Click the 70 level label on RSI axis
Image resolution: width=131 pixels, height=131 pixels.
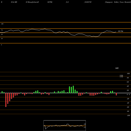pos(2,30)
